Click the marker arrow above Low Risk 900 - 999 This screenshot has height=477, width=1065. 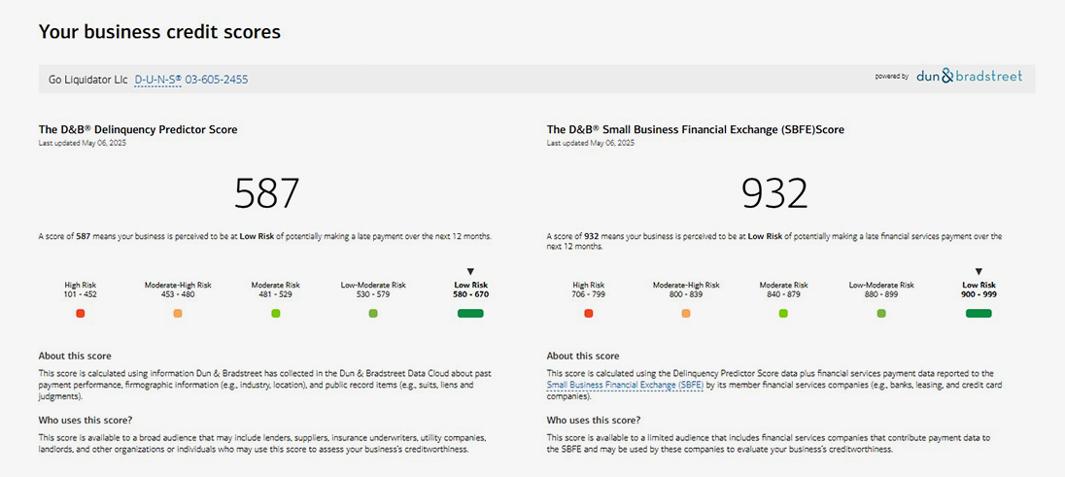[x=979, y=271]
